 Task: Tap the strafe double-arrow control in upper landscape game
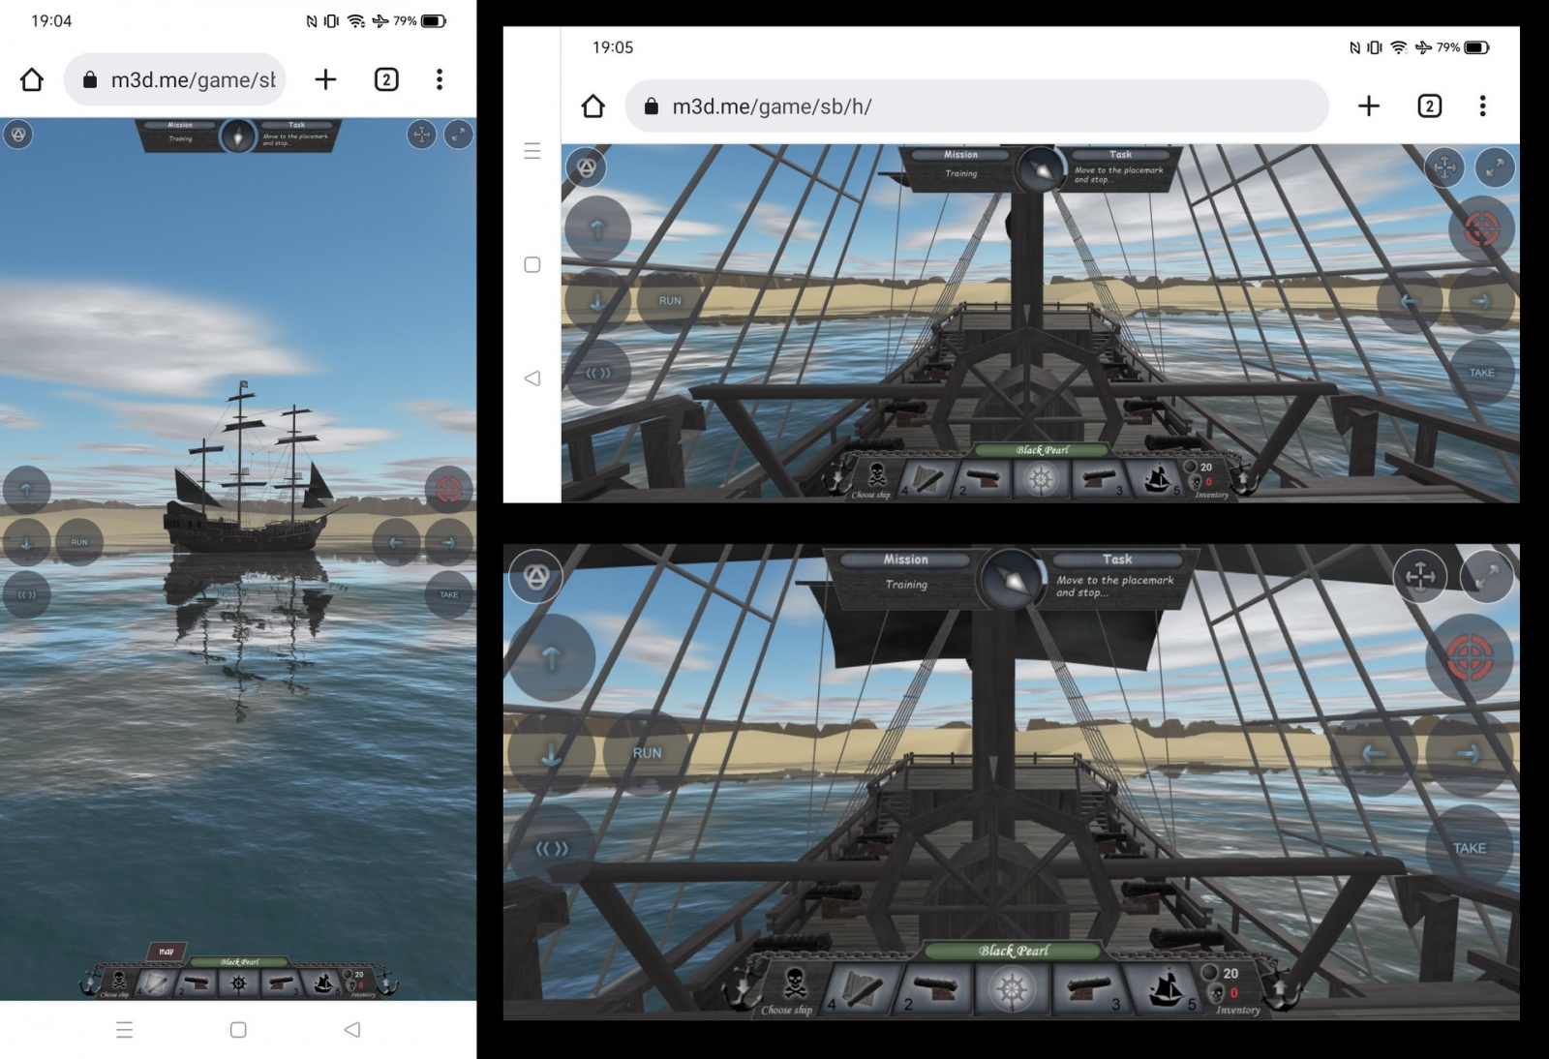pos(597,373)
